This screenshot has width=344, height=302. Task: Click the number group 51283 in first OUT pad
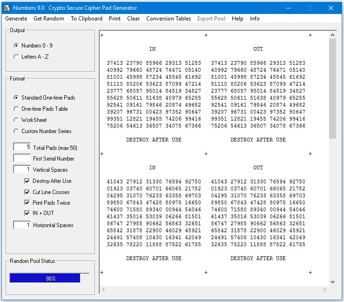297,63
